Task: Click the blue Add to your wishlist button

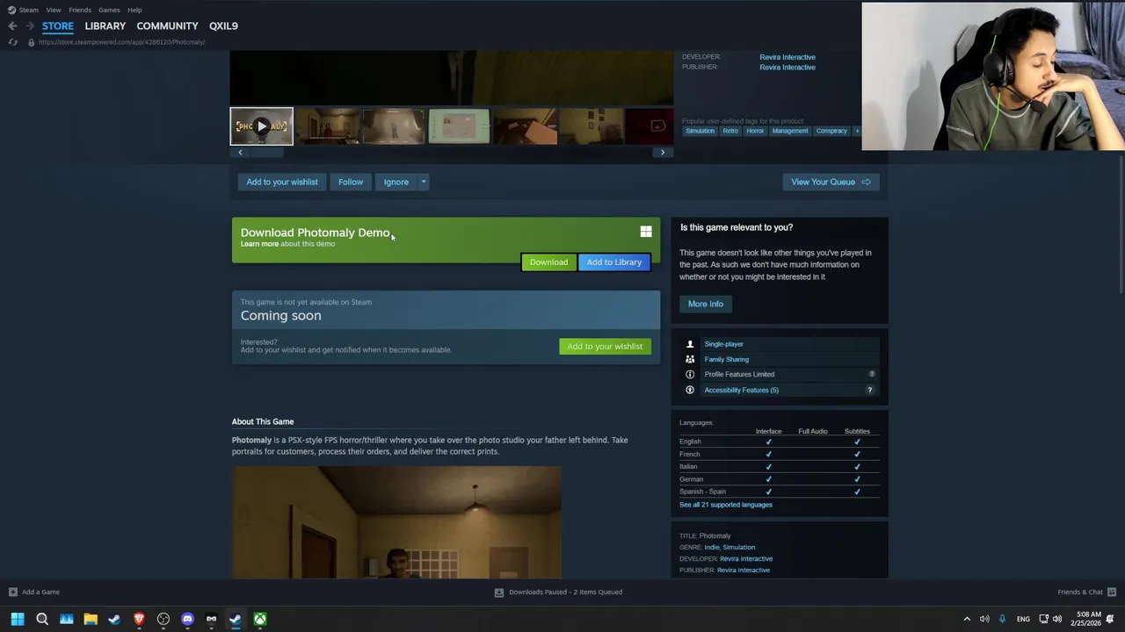Action: point(282,182)
